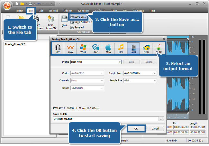This screenshot has height=146, width=209.
Task: Select the FLAC output format
Action: pyautogui.click(x=159, y=49)
